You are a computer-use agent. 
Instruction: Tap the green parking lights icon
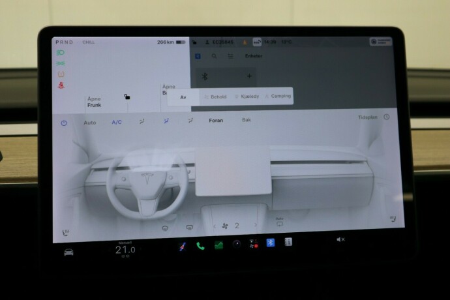click(61, 63)
